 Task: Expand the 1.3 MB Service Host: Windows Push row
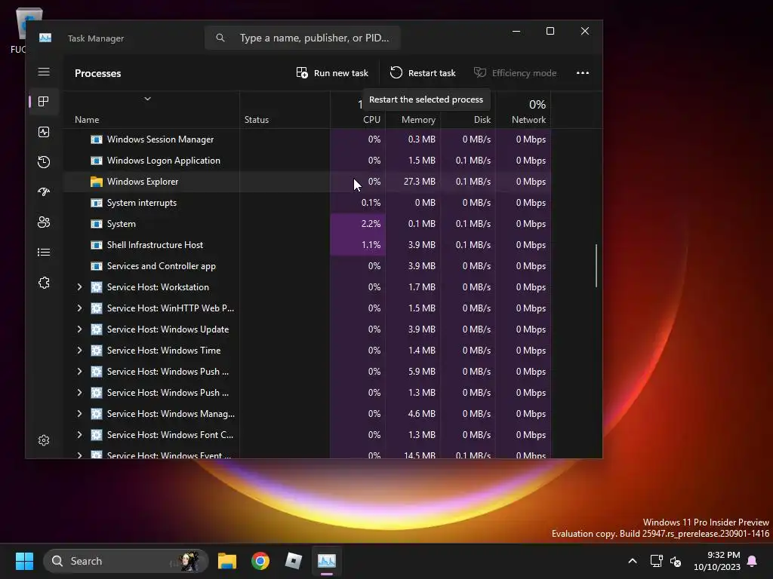tap(79, 393)
